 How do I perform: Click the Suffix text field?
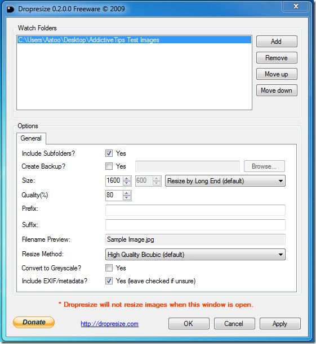pyautogui.click(x=195, y=225)
